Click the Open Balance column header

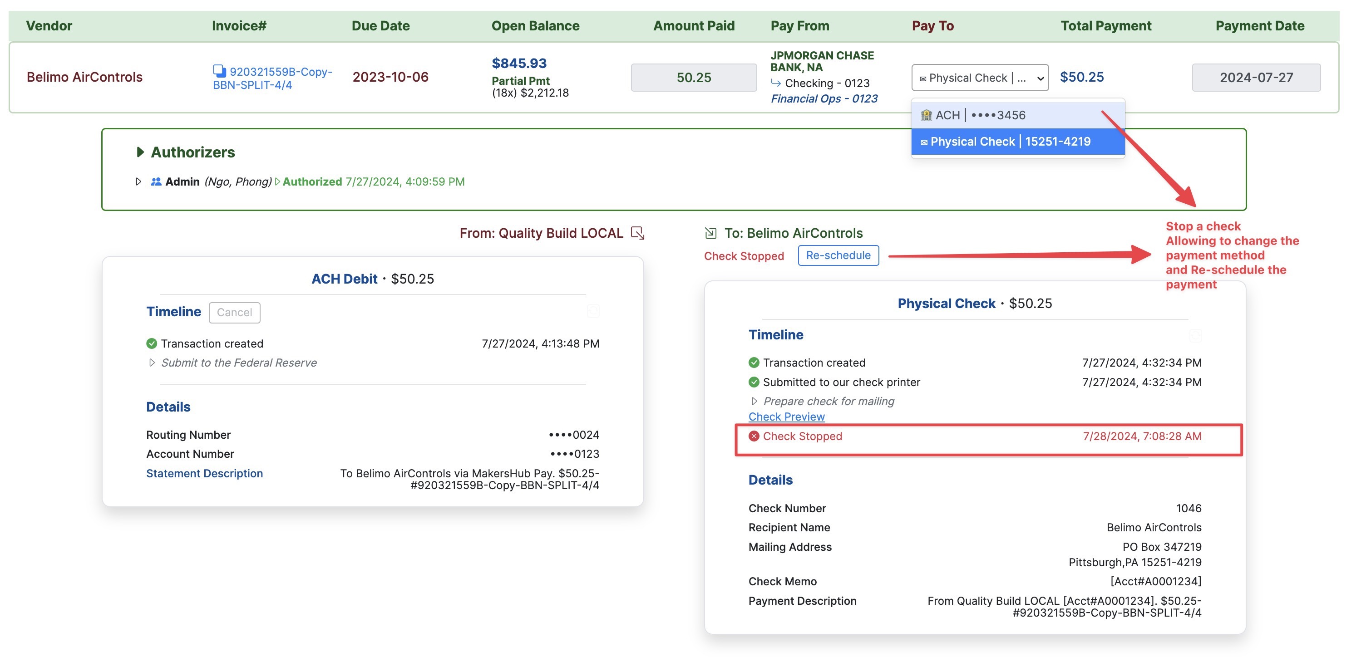coord(535,26)
